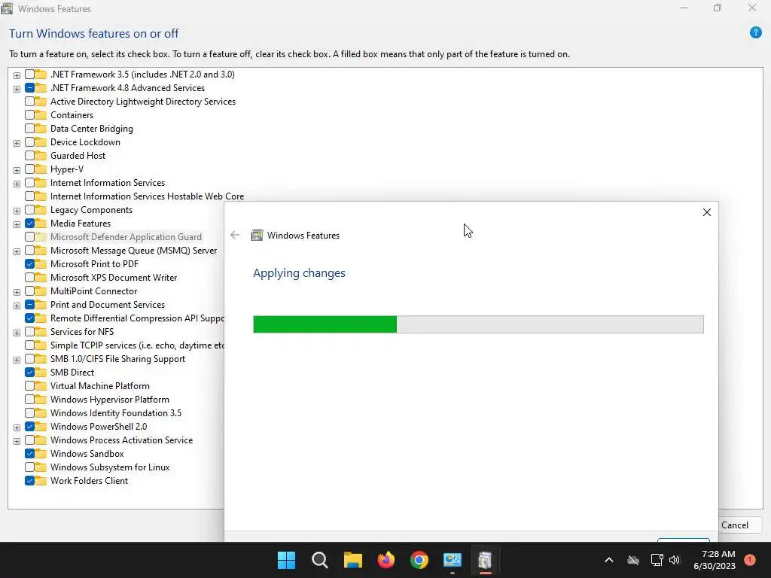The image size is (771, 578).
Task: Close the Applying changes dialog with X
Action: (x=706, y=212)
